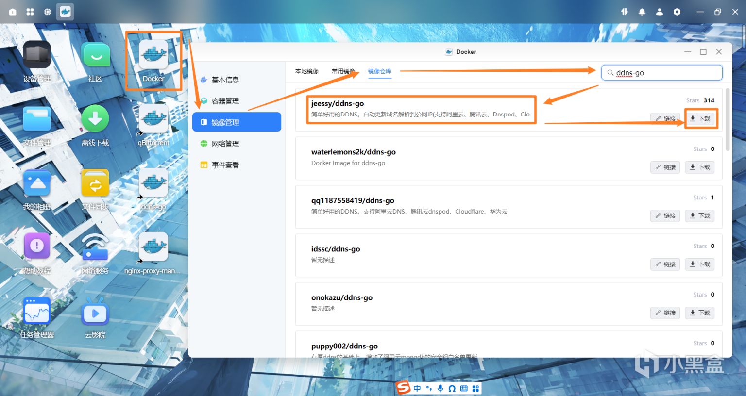The height and width of the screenshot is (396, 746).
Task: Open the qBittorrent desktop shortcut
Action: [153, 125]
